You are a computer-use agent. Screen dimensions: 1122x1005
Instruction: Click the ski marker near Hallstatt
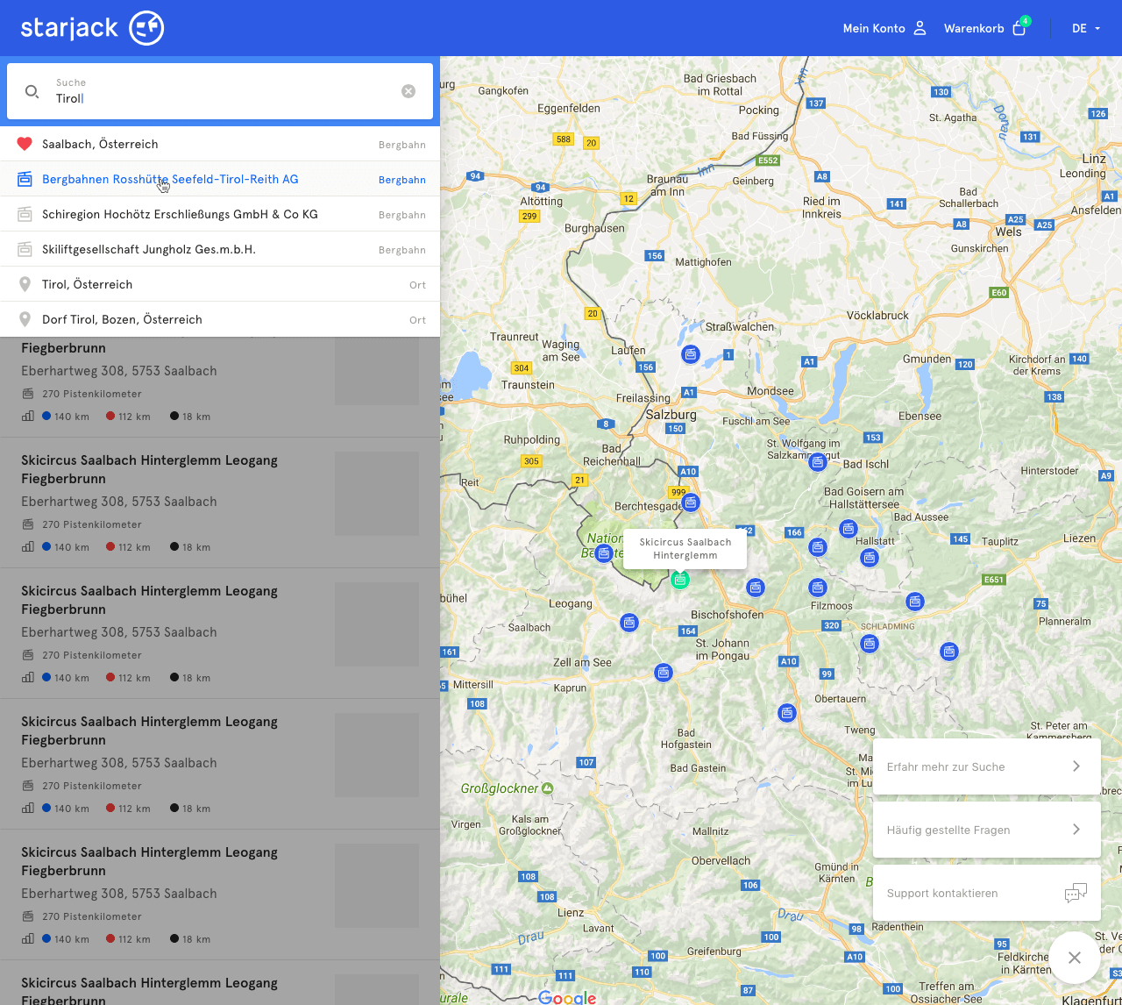point(870,558)
